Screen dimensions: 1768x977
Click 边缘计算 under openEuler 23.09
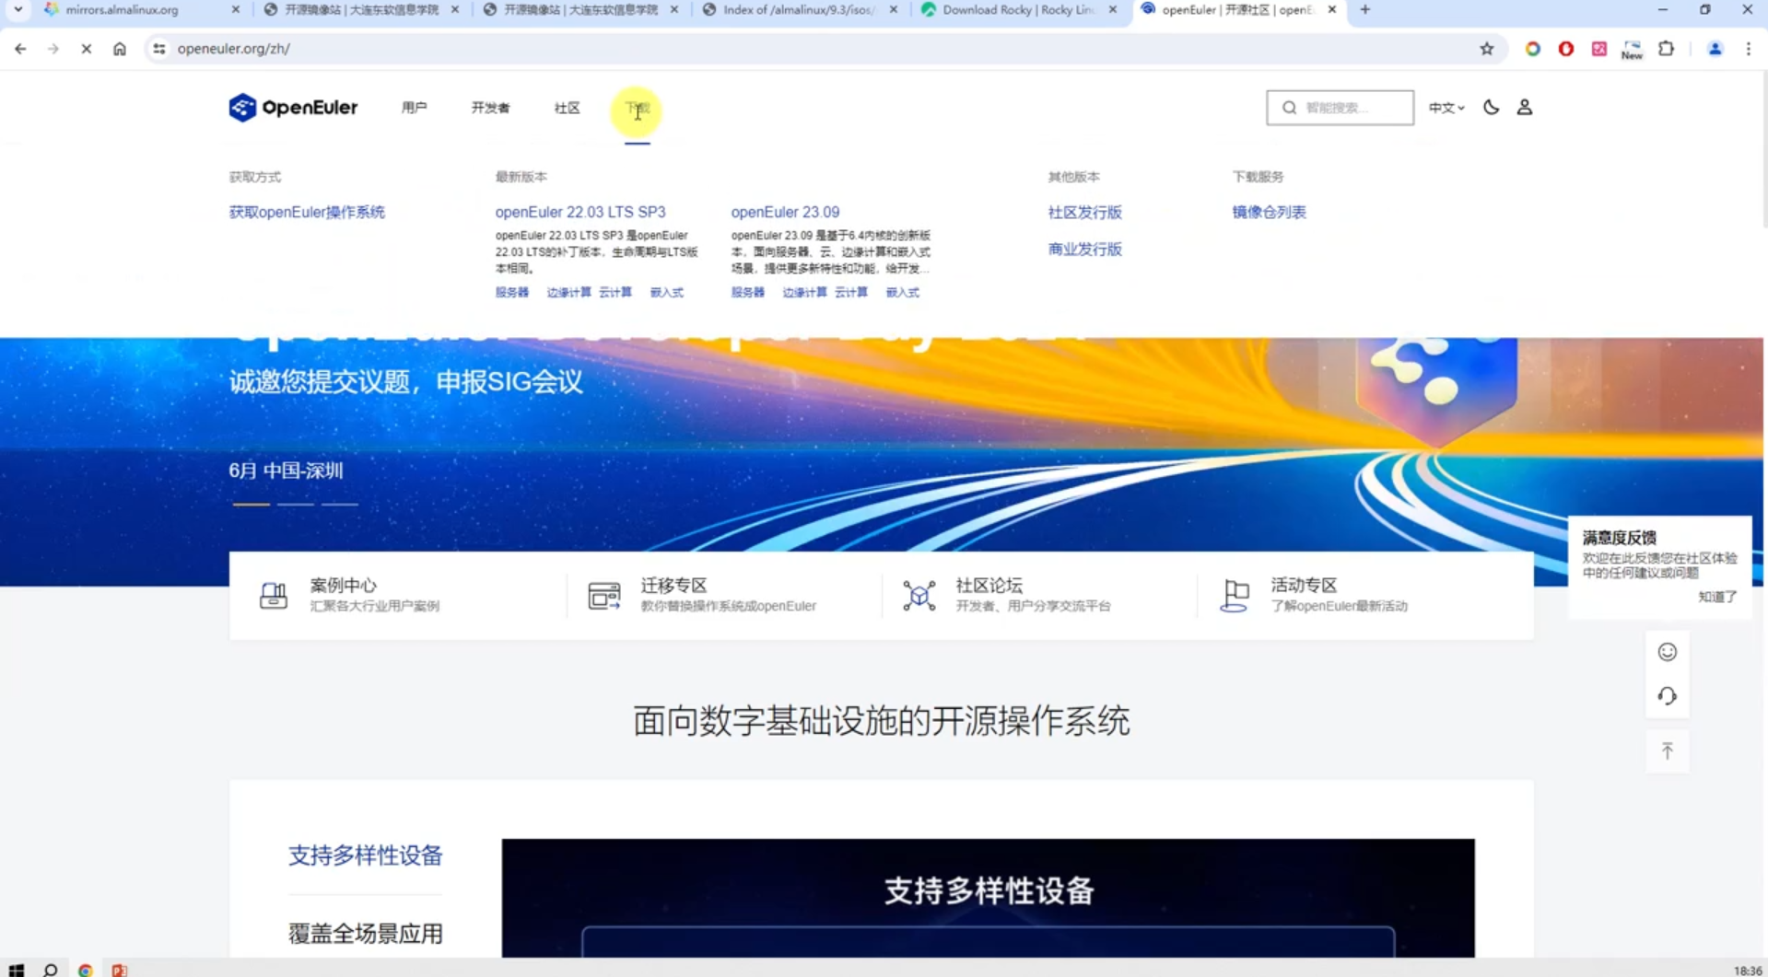click(x=804, y=292)
